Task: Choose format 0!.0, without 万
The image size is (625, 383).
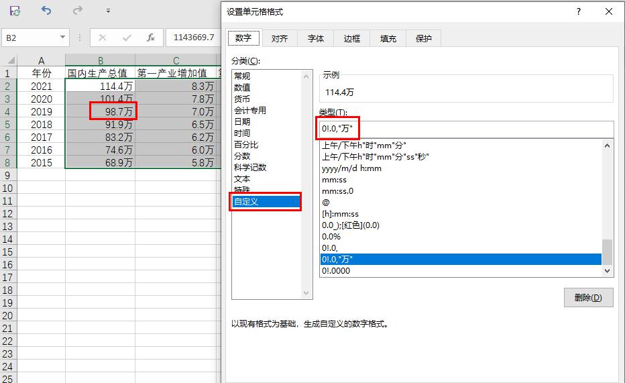Action: point(461,248)
